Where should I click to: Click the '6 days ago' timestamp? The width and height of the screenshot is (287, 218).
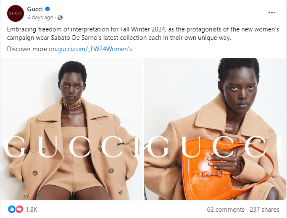pos(40,18)
